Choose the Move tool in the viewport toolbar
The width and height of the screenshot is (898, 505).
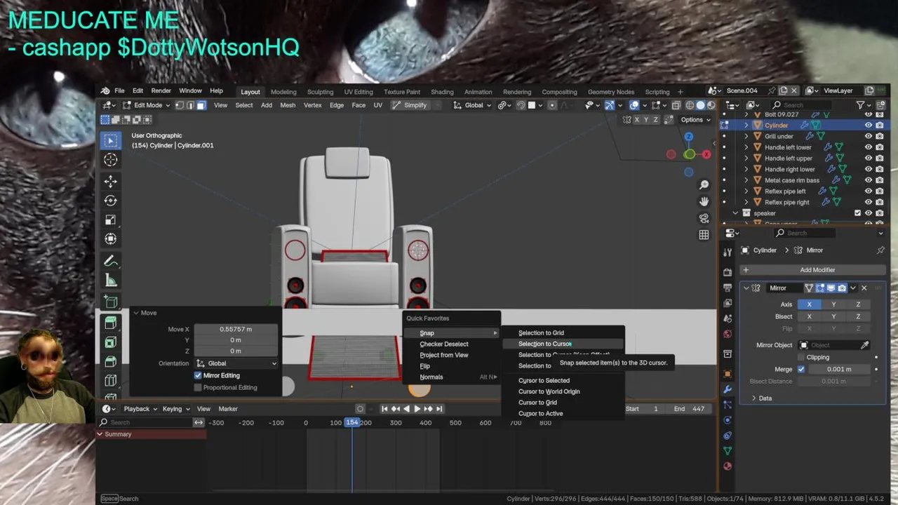111,182
